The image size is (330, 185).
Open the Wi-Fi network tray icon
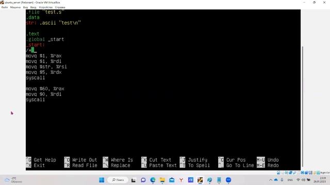tap(298, 180)
